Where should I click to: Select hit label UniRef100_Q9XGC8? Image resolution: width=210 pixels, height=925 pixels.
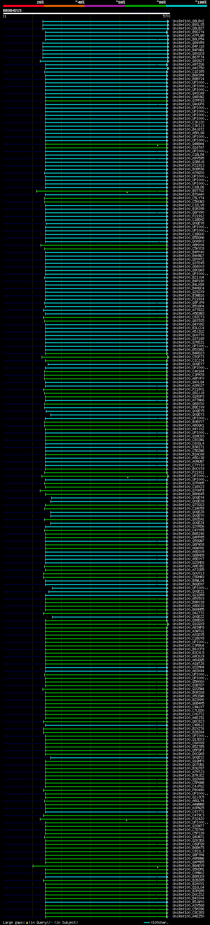click(188, 53)
